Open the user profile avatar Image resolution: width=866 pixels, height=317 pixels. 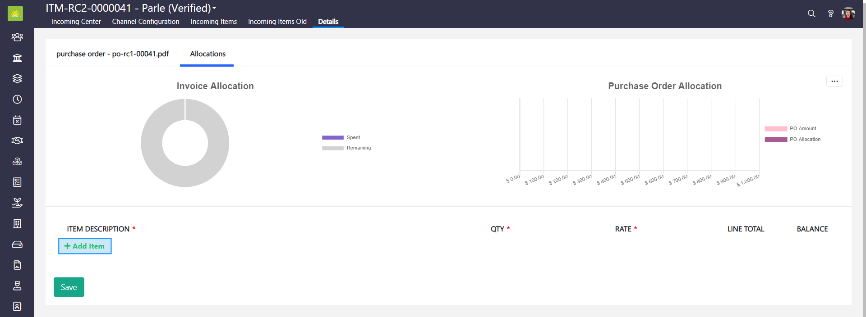[848, 14]
